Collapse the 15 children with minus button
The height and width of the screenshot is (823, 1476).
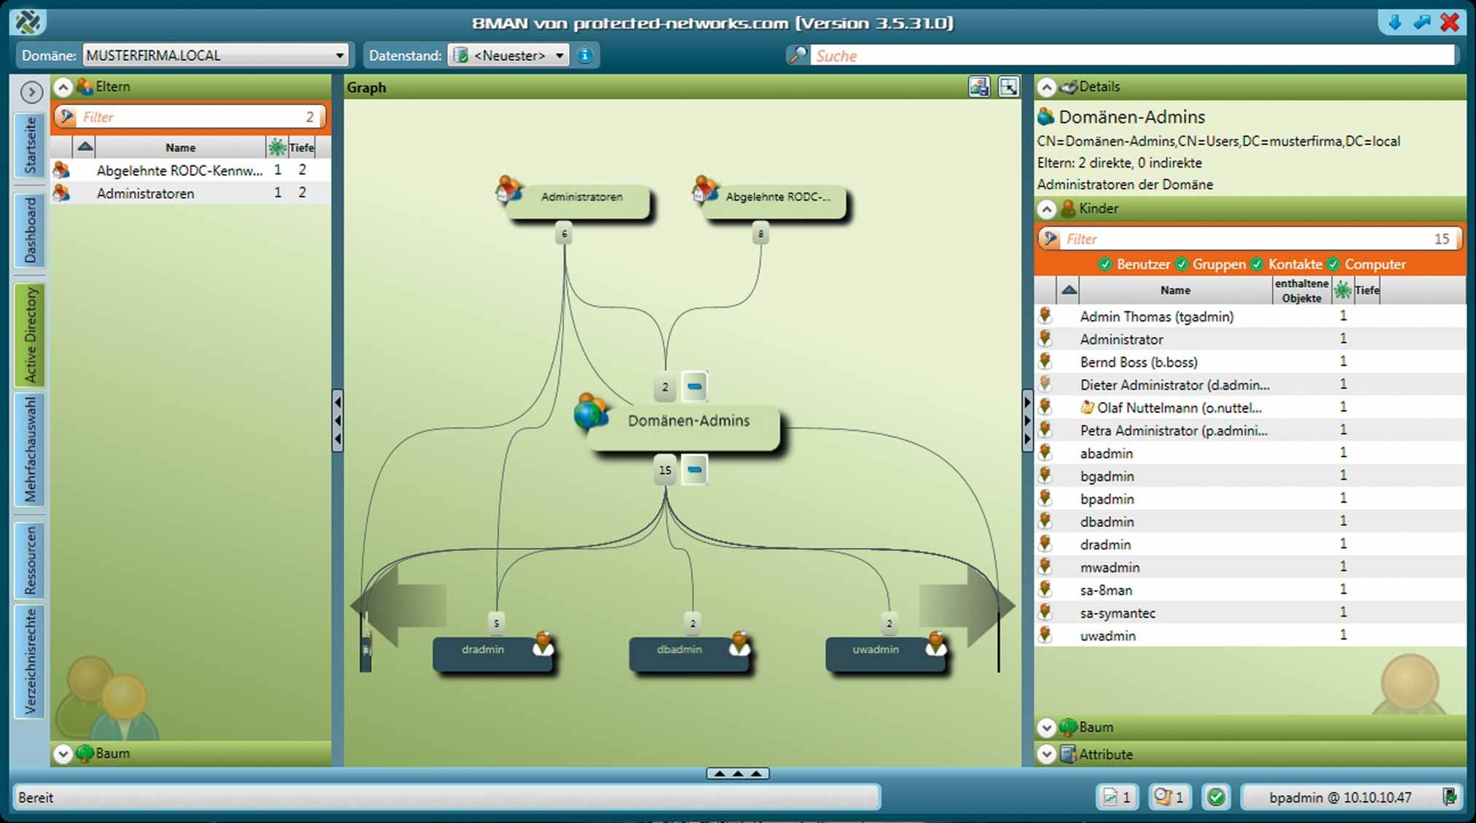point(694,470)
